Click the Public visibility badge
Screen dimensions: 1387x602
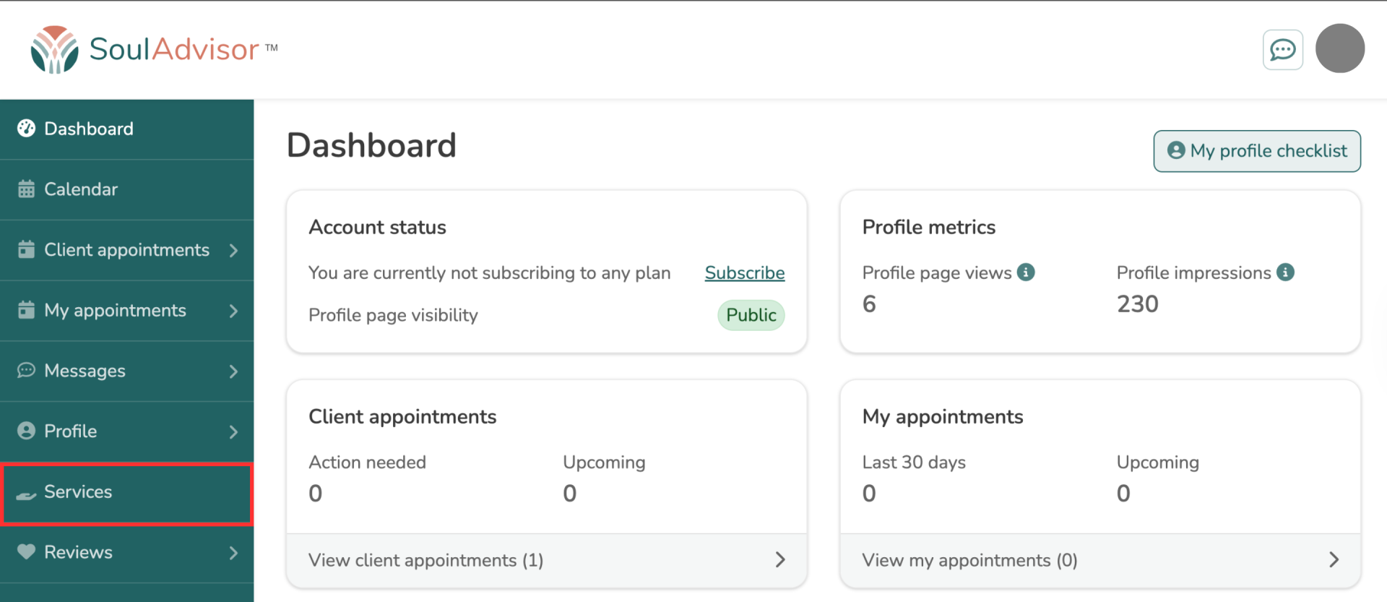pos(751,315)
